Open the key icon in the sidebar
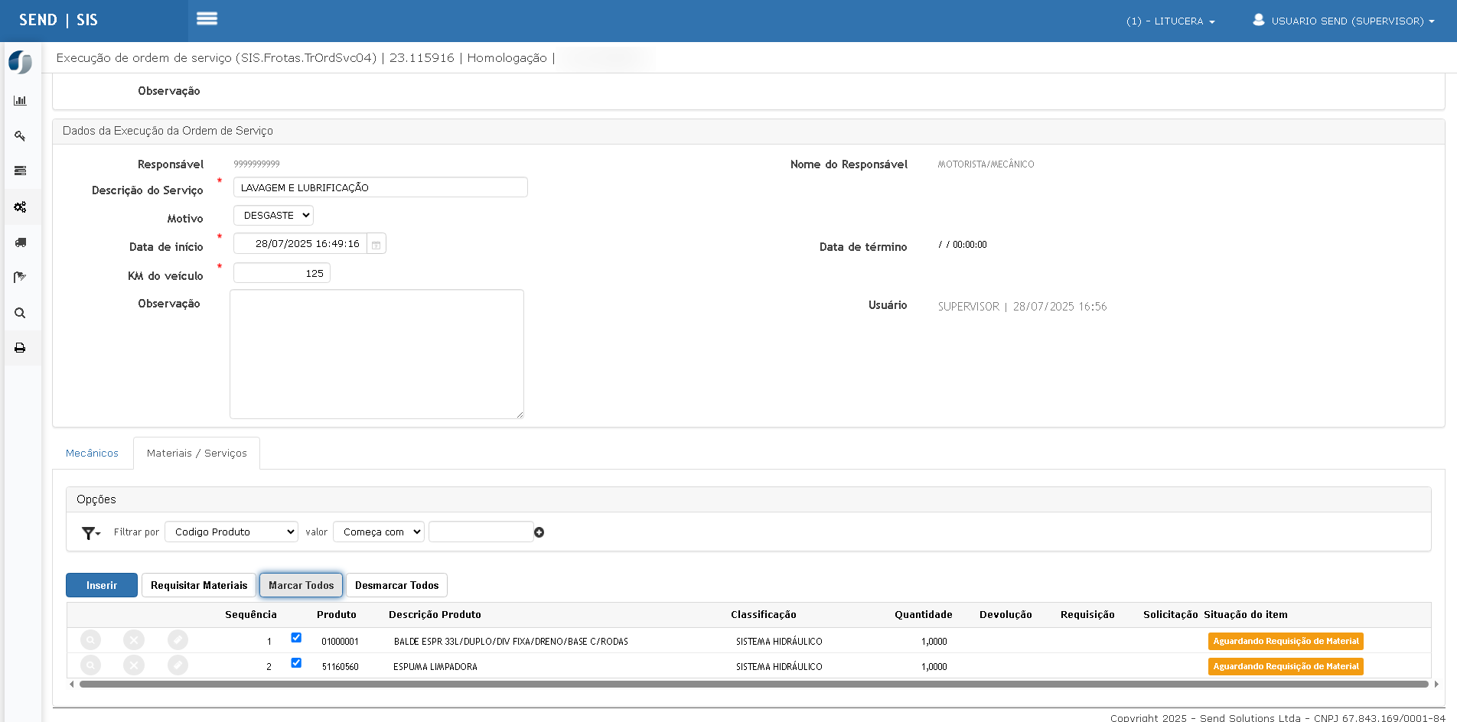1457x722 pixels. 20,136
